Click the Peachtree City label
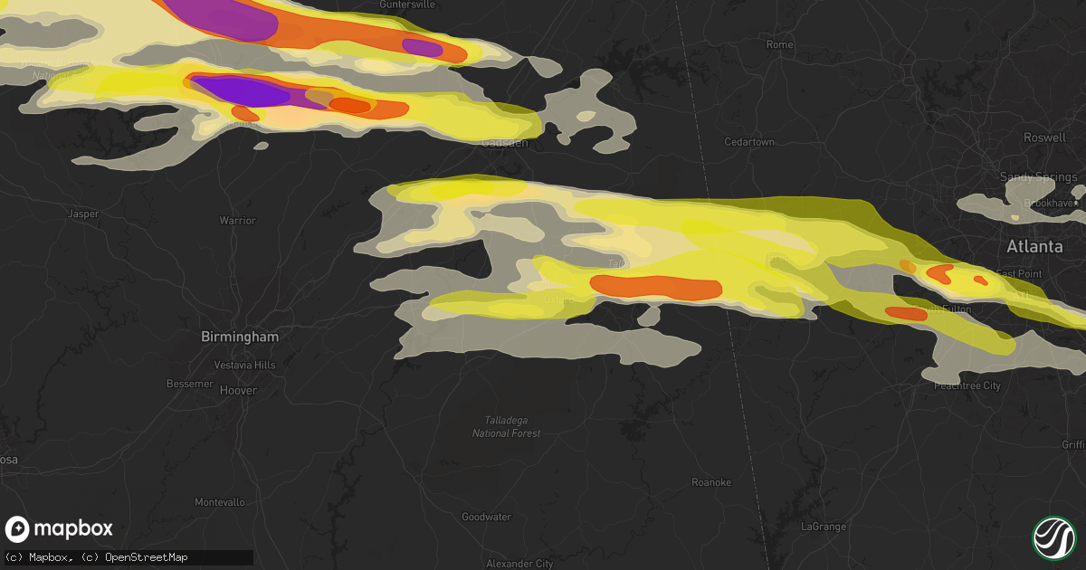Image resolution: width=1086 pixels, height=570 pixels. [967, 386]
